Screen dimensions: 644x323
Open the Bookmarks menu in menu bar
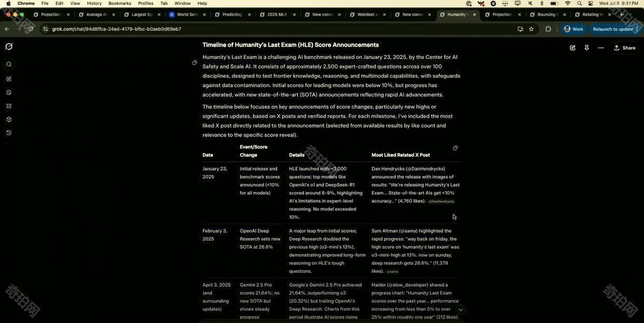[x=120, y=4]
